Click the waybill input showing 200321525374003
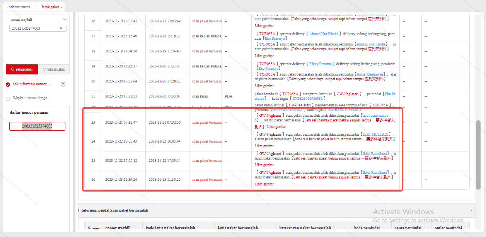Screen dimensions: 486x237 pos(38,28)
